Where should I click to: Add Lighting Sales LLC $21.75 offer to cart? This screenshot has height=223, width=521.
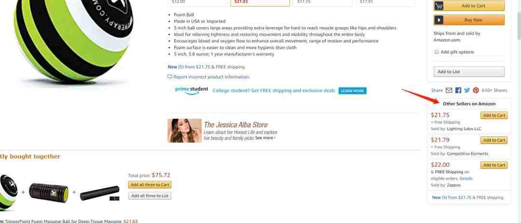[x=494, y=115]
